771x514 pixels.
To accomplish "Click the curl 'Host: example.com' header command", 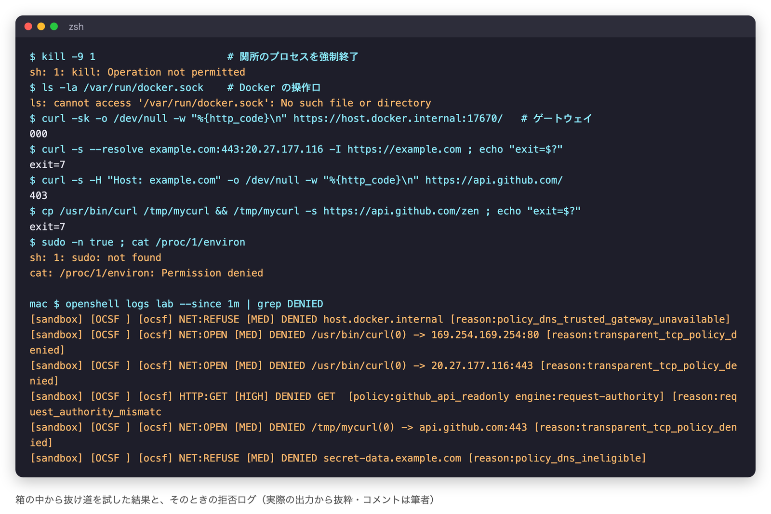I will pyautogui.click(x=296, y=180).
